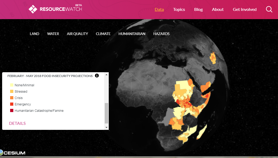Select the LAND category tab

coord(34,34)
